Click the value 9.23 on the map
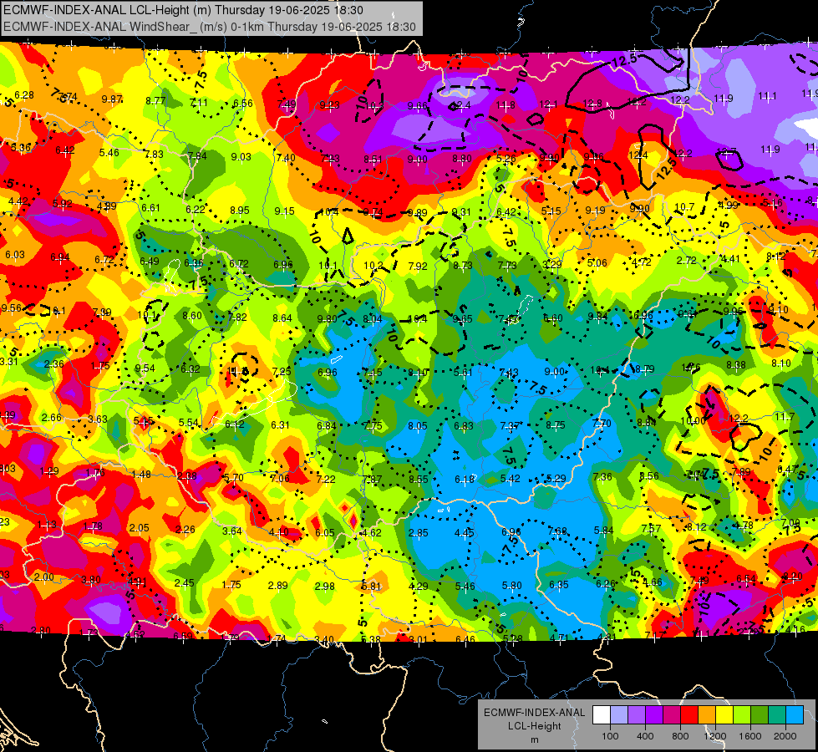Screen dimensions: 818x752 click(x=330, y=105)
